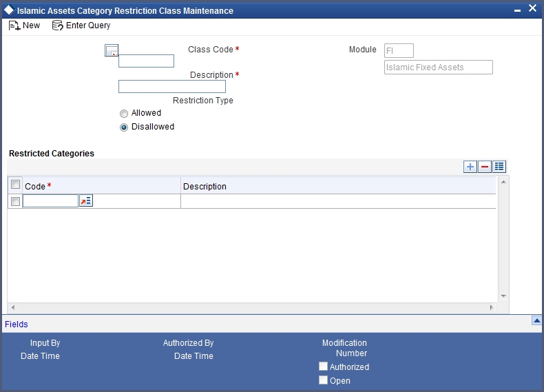Screen dimensions: 544x392
Task: Click the Restricted Categories heading
Action: coord(52,154)
